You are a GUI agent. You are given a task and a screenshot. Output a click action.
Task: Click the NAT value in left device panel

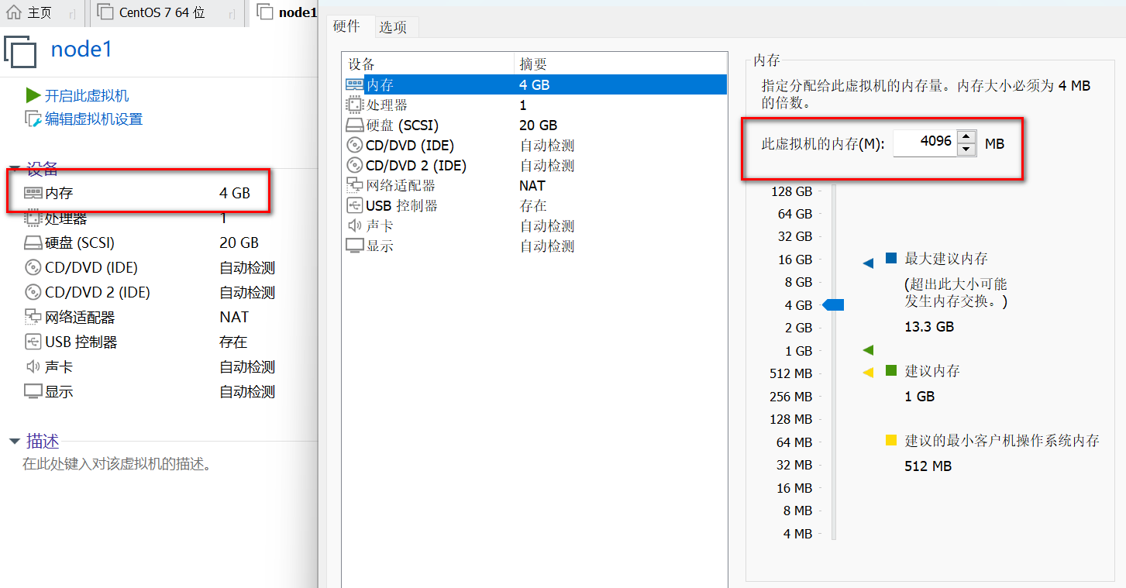click(x=234, y=317)
